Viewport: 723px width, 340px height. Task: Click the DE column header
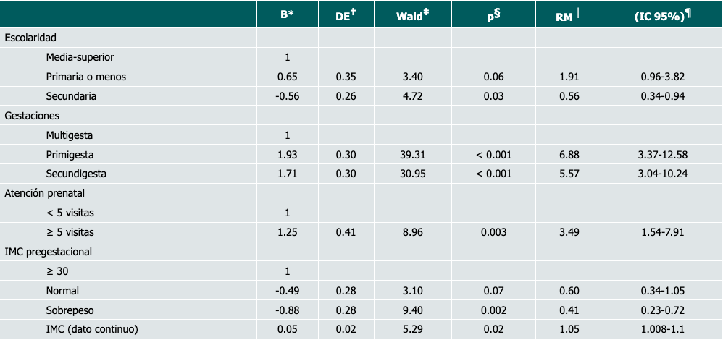pyautogui.click(x=346, y=14)
